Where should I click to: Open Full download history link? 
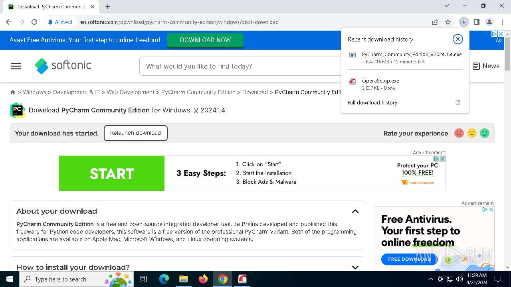tap(372, 102)
